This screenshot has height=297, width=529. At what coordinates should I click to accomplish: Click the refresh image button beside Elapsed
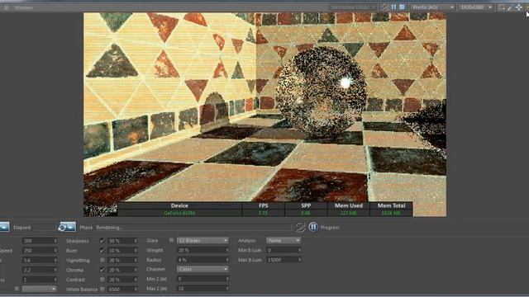tap(67, 228)
